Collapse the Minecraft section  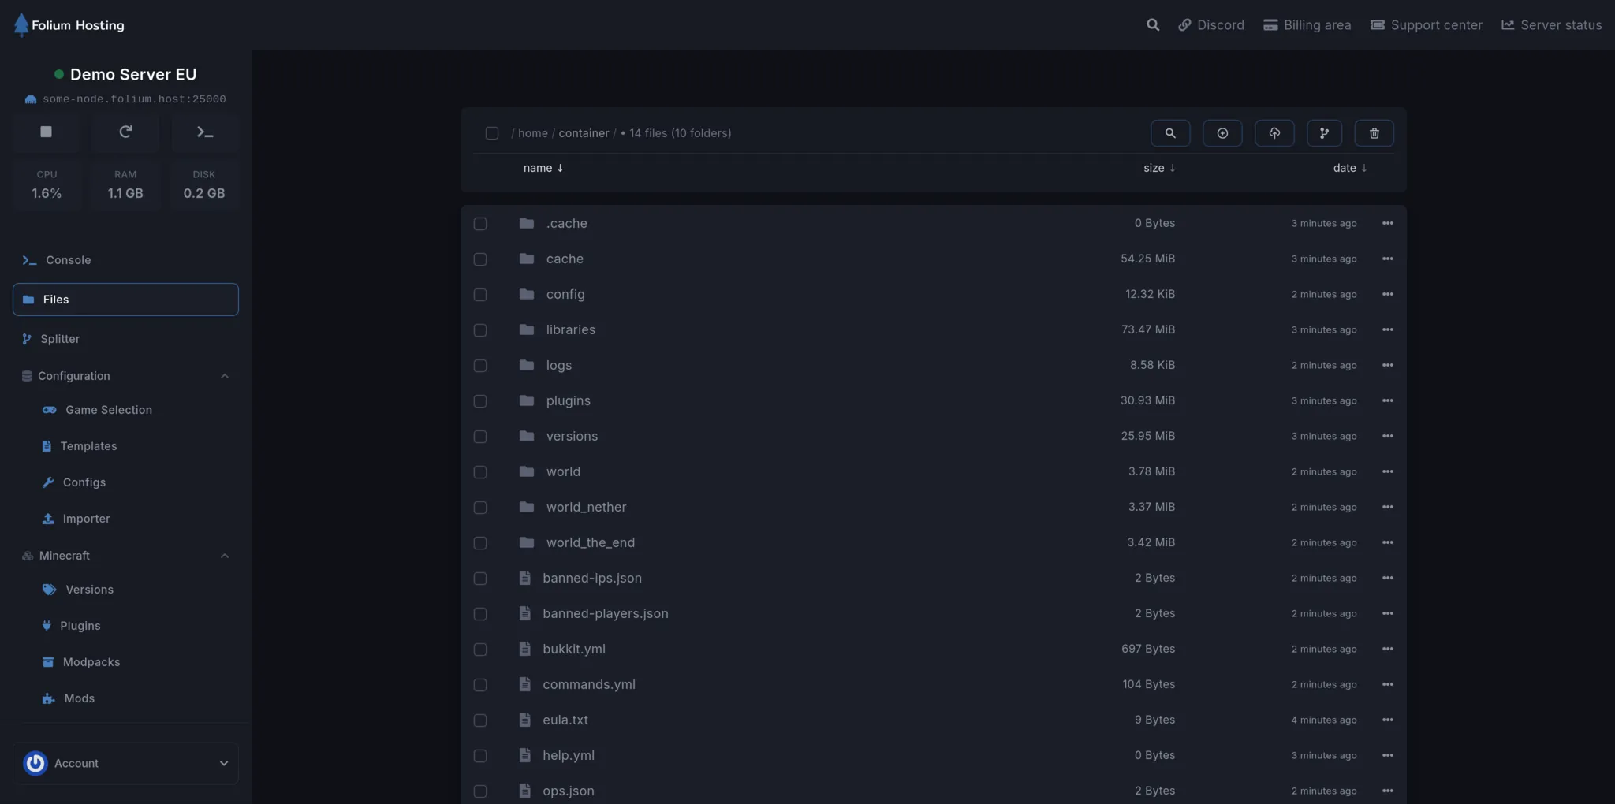coord(225,556)
